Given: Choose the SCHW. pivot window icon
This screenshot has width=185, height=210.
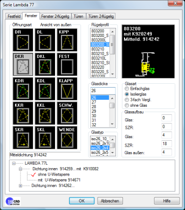Looking at the screenshot, I should (x=67, y=113).
